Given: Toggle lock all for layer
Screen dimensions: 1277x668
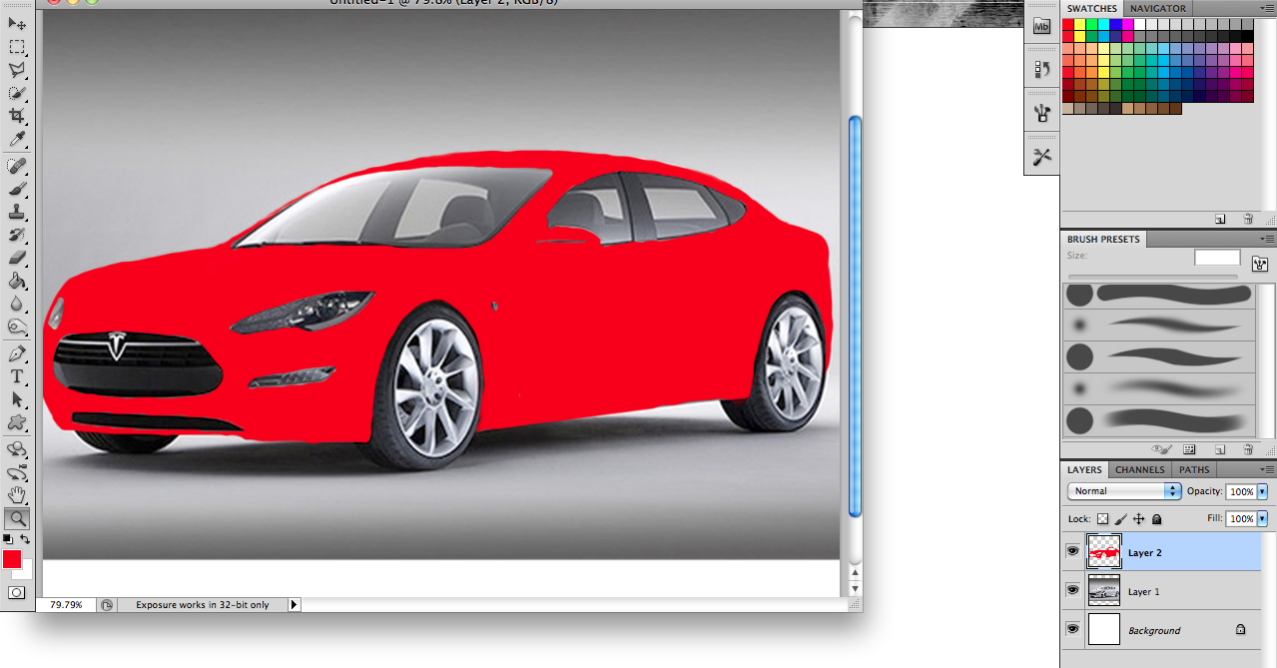Looking at the screenshot, I should [1156, 519].
